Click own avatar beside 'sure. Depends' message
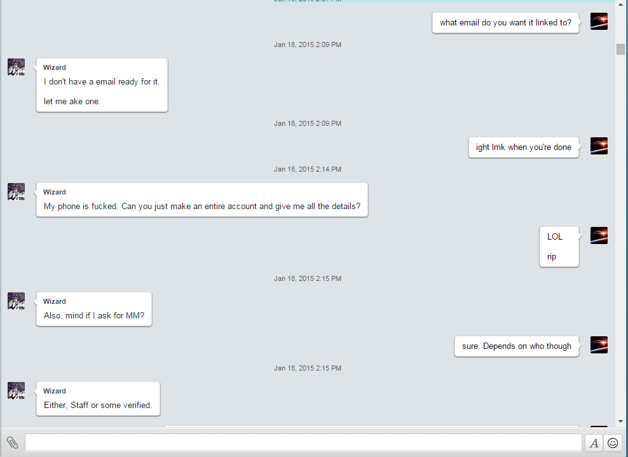 pos(599,345)
